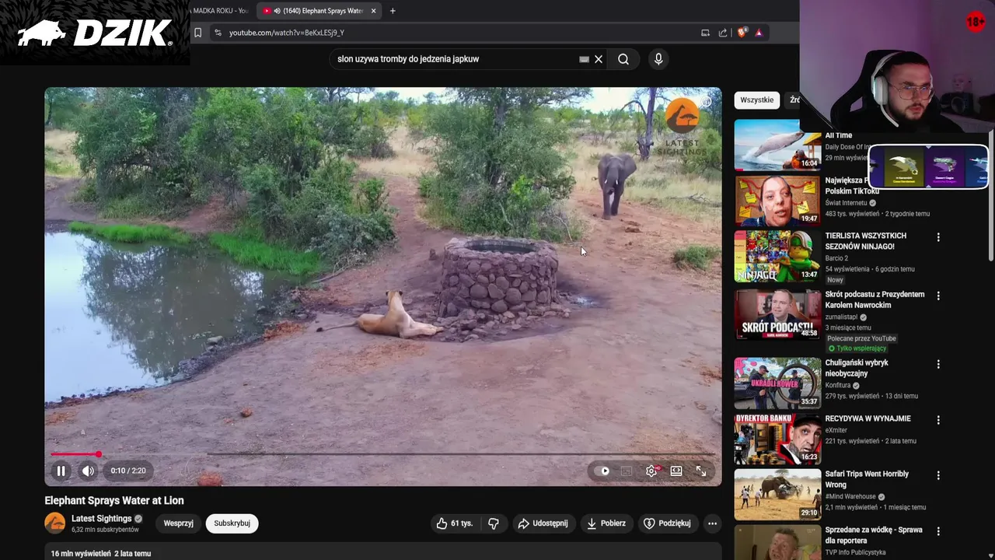Image resolution: width=995 pixels, height=560 pixels.
Task: Open the 19:47 Polskim TikToku thumbnail
Action: click(777, 201)
